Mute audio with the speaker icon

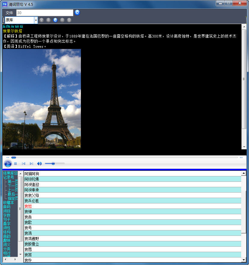point(39,164)
